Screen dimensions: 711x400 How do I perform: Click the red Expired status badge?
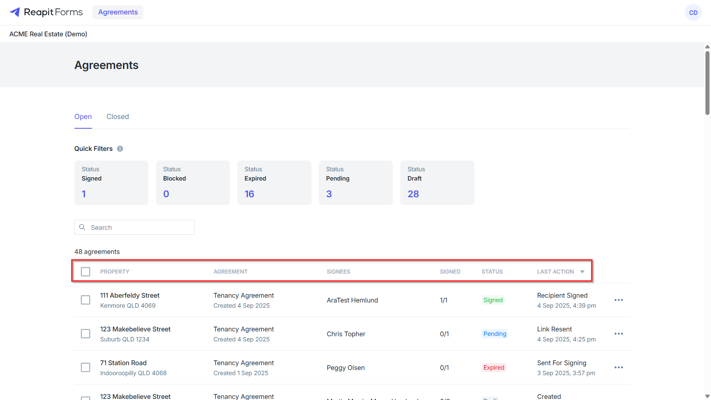[494, 367]
